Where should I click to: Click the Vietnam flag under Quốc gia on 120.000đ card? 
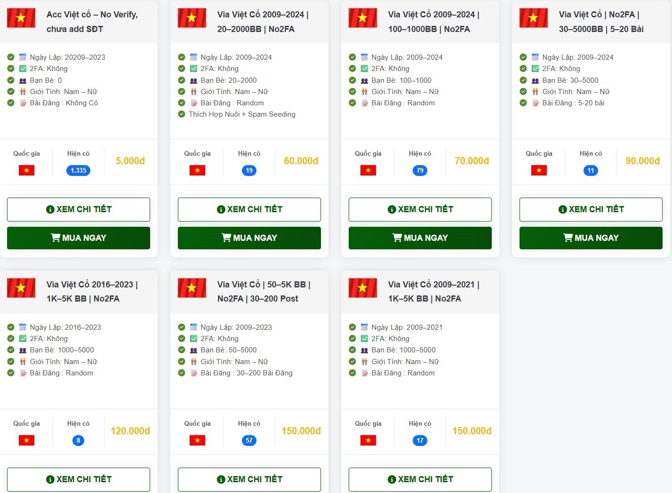(x=26, y=440)
